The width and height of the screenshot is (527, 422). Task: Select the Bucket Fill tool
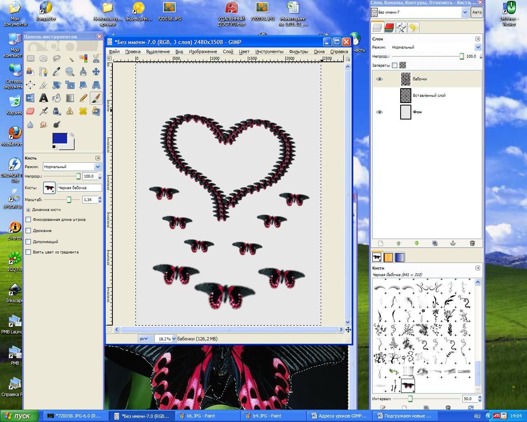[x=57, y=98]
